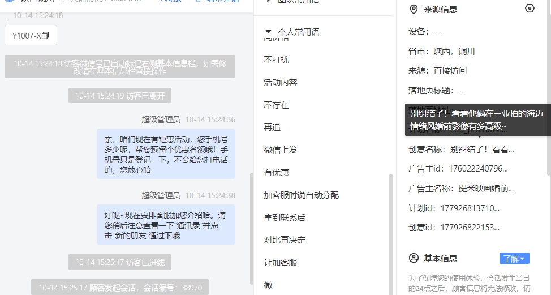Click the 别纠结了 tooltip popup

(477, 120)
